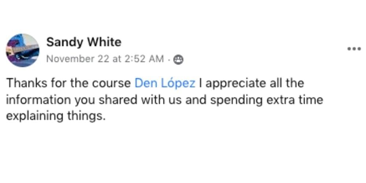Click the word "Den" in the mention
Image resolution: width=366 pixels, height=183 pixels.
click(144, 83)
